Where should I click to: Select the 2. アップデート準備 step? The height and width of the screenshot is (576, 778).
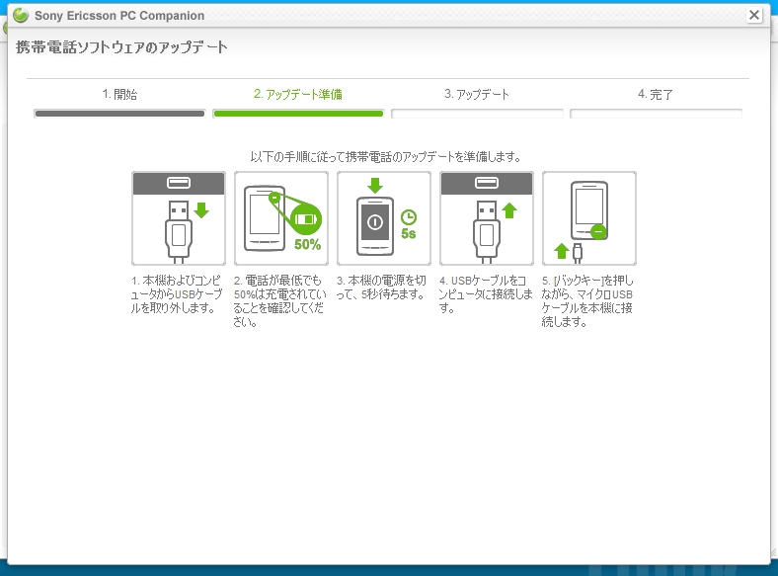(x=298, y=95)
